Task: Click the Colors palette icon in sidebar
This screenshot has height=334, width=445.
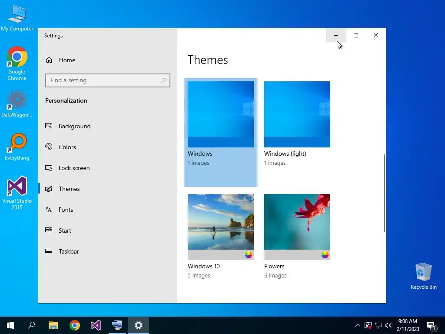Action: 49,147
